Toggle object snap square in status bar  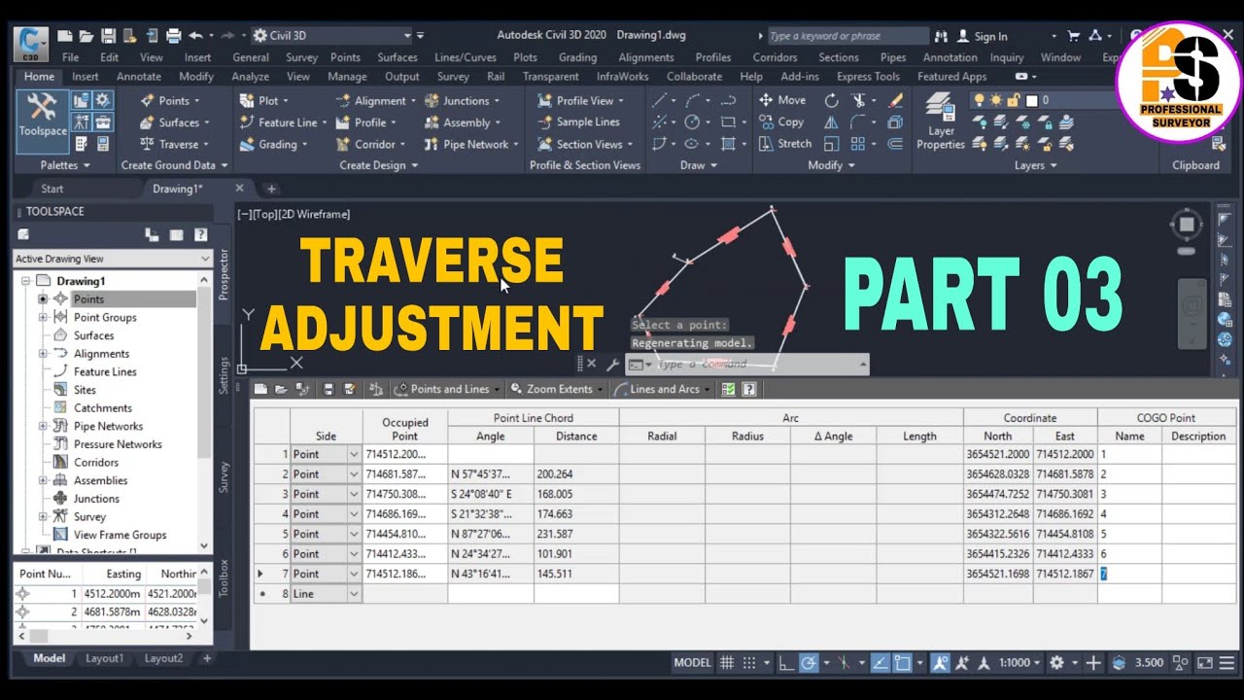coord(903,662)
